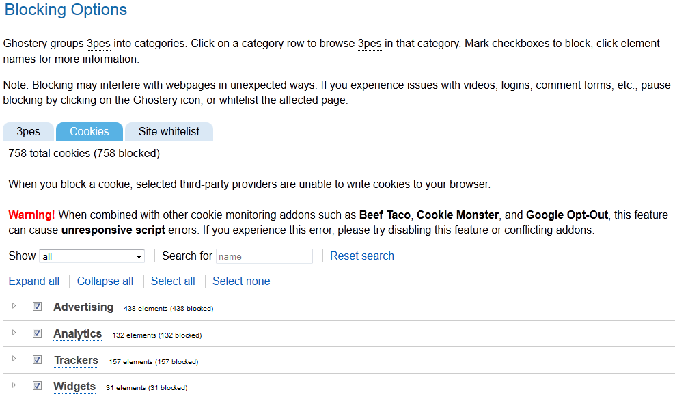675x399 pixels.
Task: Disable blocking for Trackers via its checkbox
Action: 37,359
